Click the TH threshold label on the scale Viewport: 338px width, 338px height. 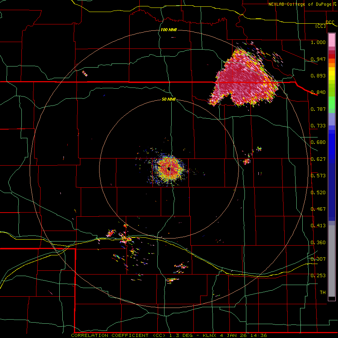coord(323,293)
